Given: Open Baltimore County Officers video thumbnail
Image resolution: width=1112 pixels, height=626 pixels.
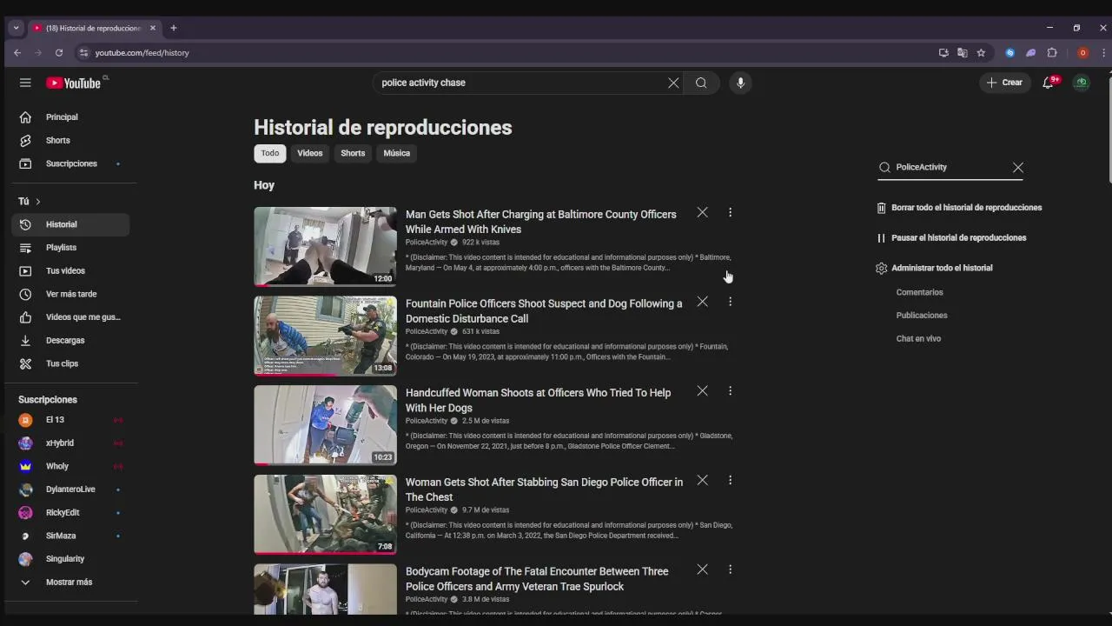Looking at the screenshot, I should point(325,247).
